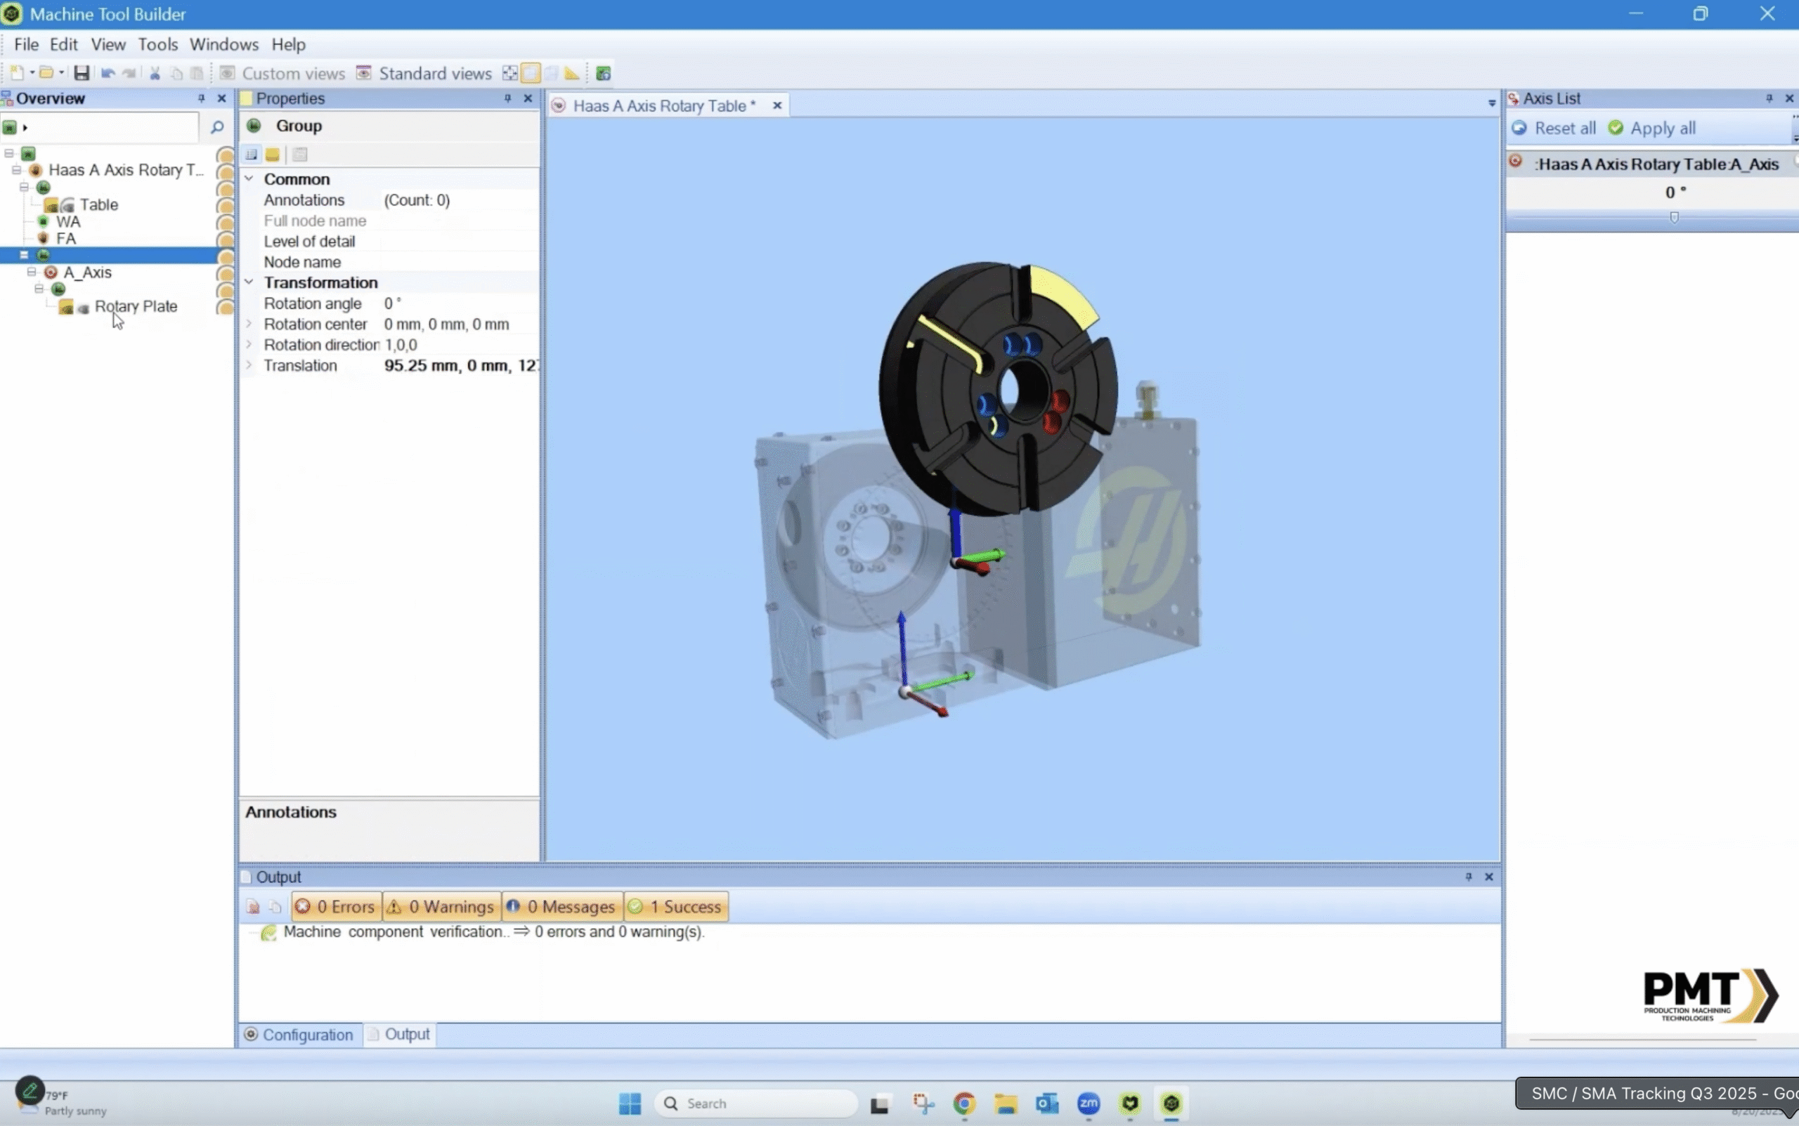Click the Redo arrow in the toolbar
This screenshot has height=1126, width=1799.
coord(129,73)
